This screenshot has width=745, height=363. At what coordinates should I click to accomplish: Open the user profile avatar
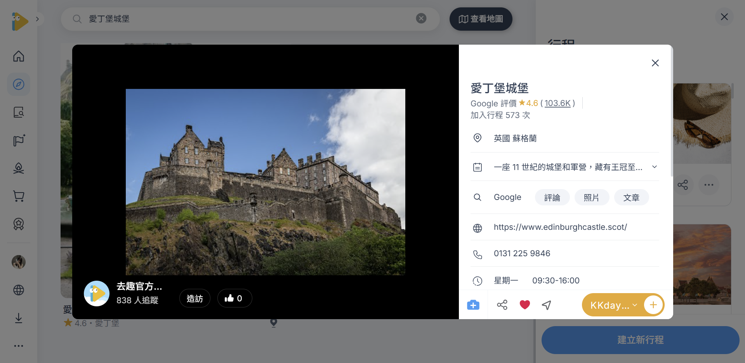pos(19,262)
